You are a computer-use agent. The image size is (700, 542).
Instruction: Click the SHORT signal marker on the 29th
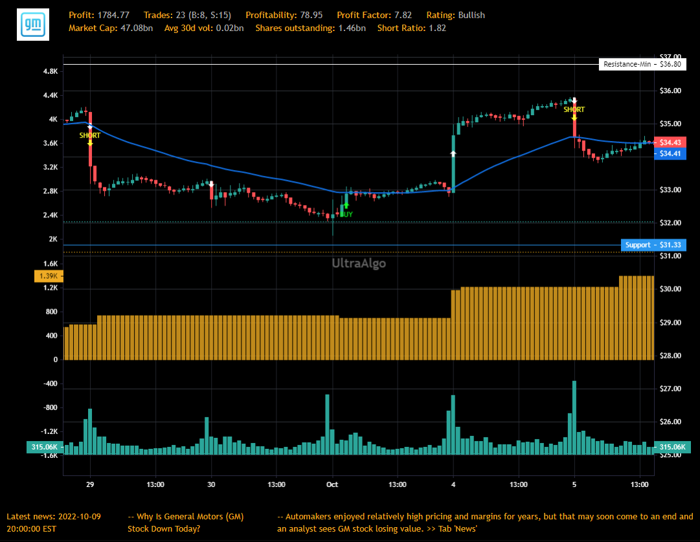click(x=90, y=135)
